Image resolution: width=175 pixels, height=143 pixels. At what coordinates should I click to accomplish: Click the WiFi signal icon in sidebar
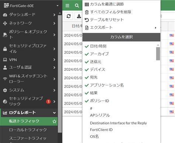coord(5,79)
